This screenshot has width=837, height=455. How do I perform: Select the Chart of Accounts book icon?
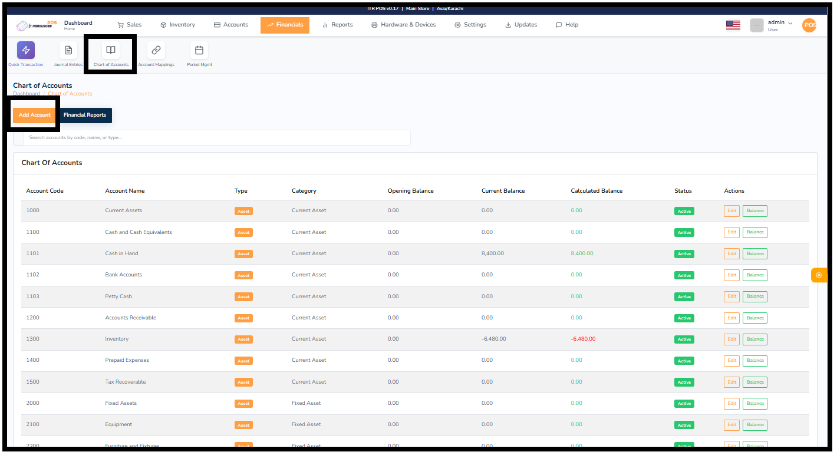click(111, 51)
